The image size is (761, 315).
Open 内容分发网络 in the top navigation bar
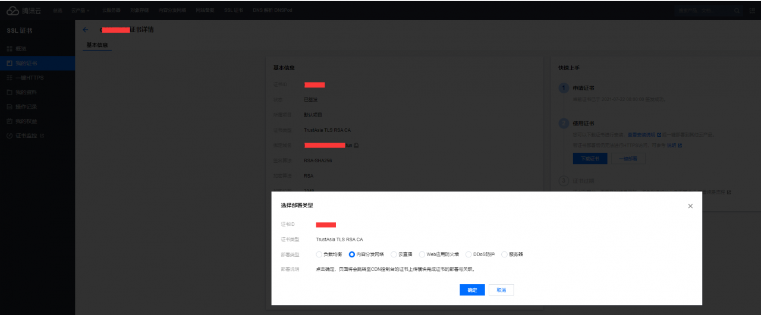point(172,11)
